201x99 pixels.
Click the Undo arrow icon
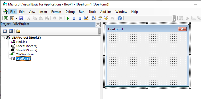(x=54, y=18)
